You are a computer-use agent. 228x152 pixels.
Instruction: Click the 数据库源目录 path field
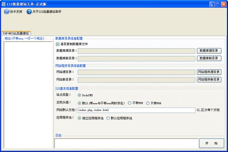click(136, 51)
